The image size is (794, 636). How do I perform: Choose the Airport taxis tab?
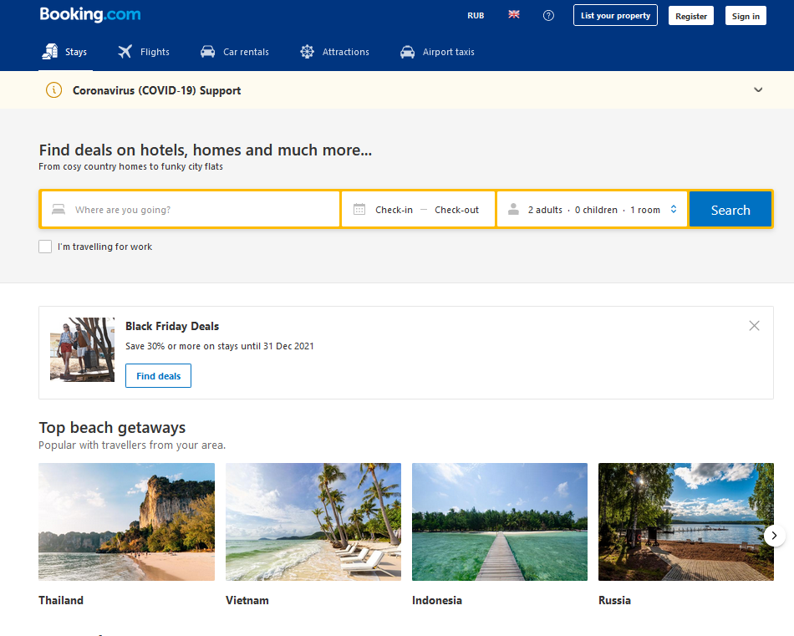437,52
